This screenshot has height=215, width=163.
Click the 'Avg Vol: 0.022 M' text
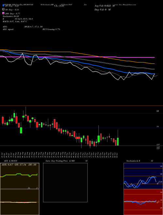pyautogui.click(x=105, y=6)
